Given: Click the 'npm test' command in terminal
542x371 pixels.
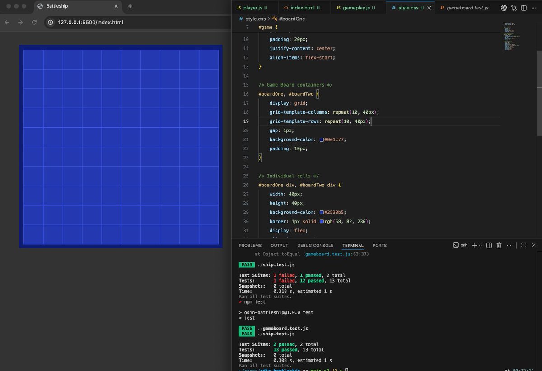Looking at the screenshot, I should click(255, 302).
